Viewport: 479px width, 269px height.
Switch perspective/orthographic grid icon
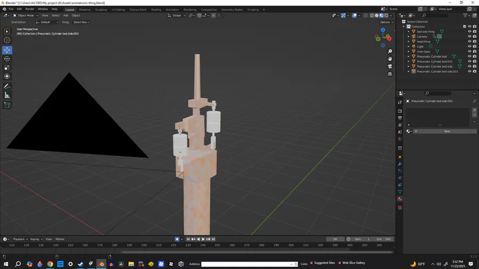point(390,74)
